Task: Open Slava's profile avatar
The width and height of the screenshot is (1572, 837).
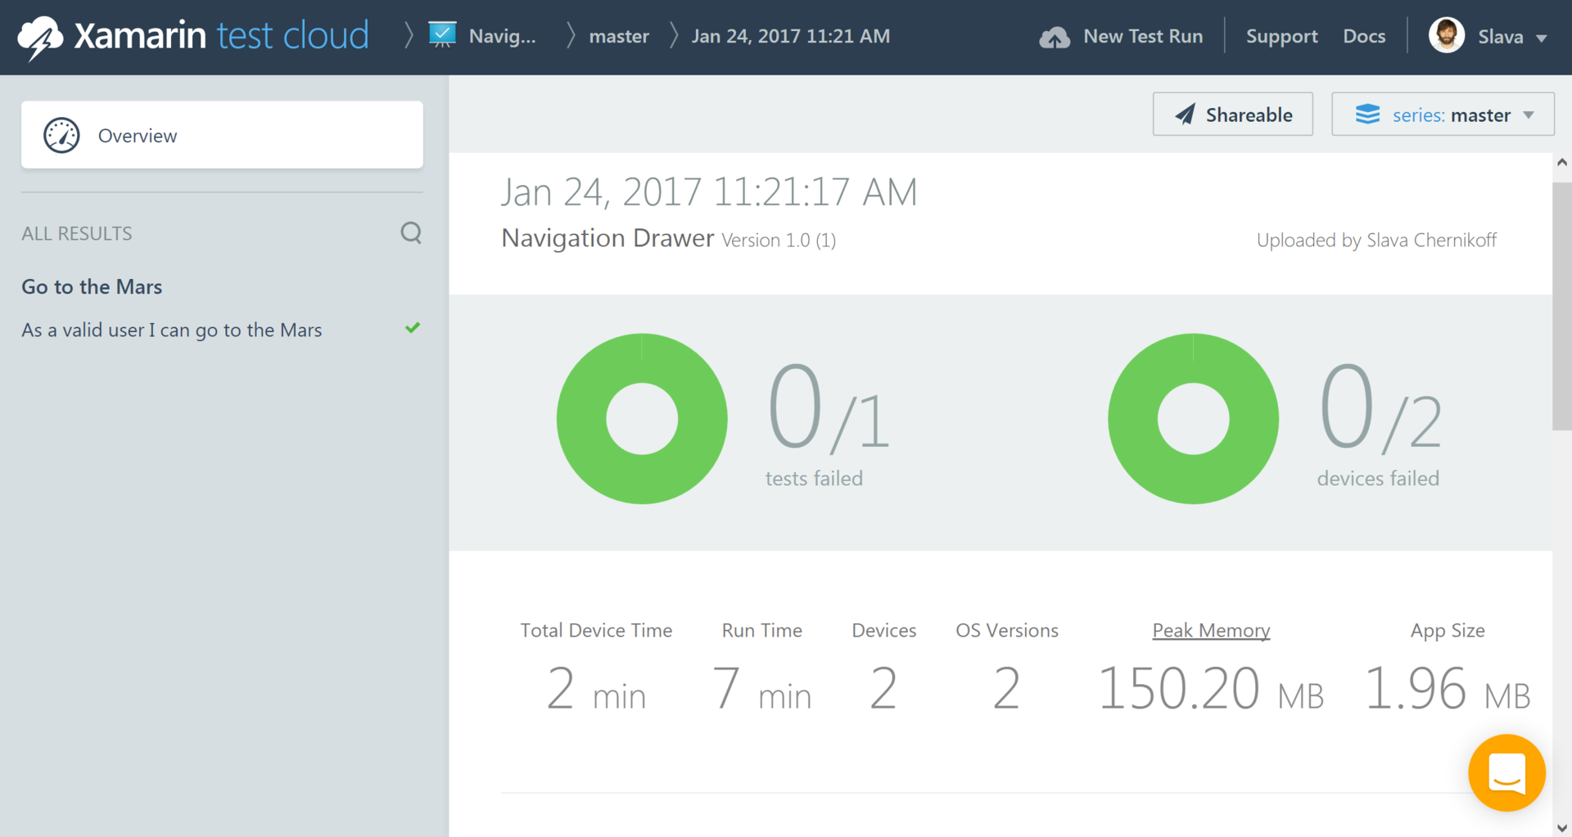Action: (1447, 35)
